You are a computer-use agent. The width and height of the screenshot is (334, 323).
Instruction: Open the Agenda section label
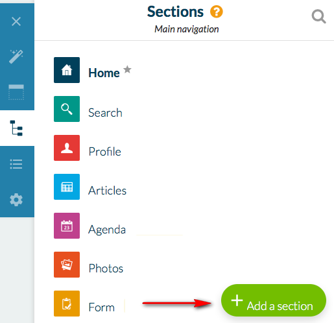click(107, 230)
